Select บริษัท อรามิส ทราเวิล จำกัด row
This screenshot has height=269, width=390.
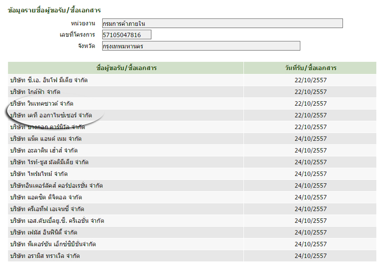(x=44, y=256)
